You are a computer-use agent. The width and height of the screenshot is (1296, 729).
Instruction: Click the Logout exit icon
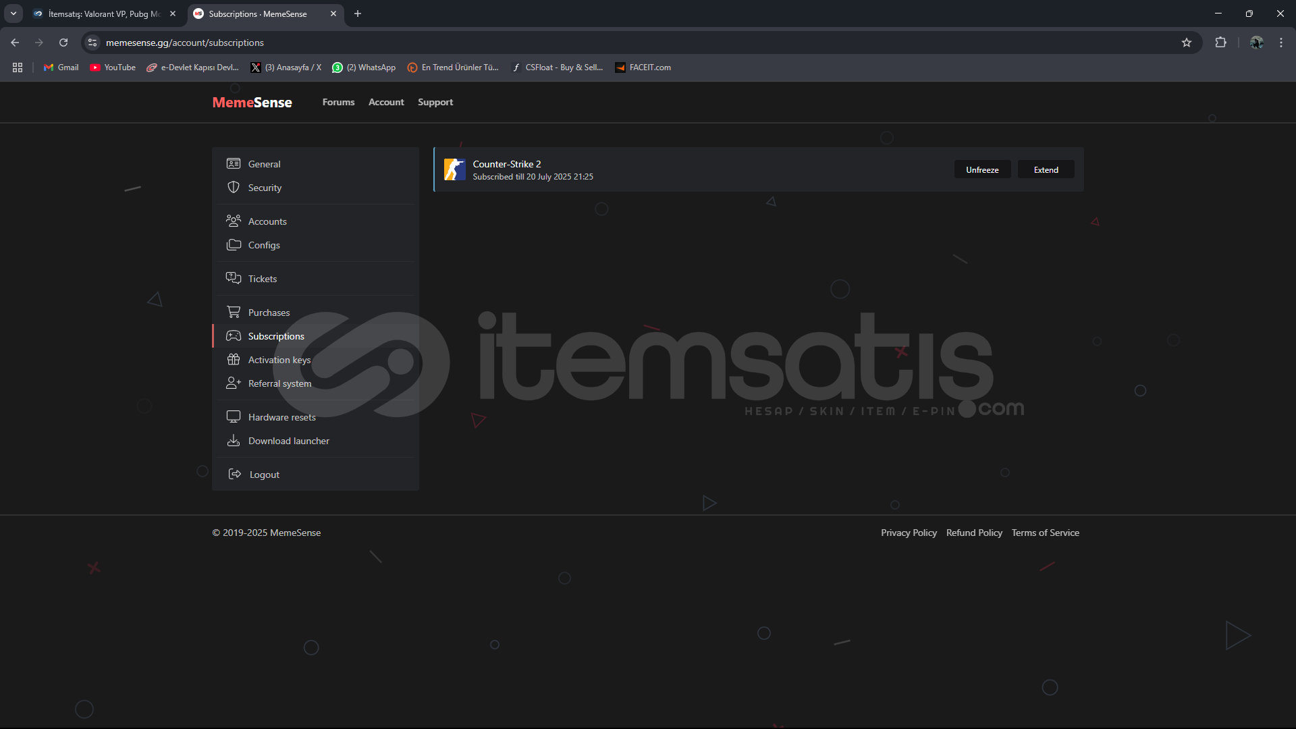[x=235, y=474]
